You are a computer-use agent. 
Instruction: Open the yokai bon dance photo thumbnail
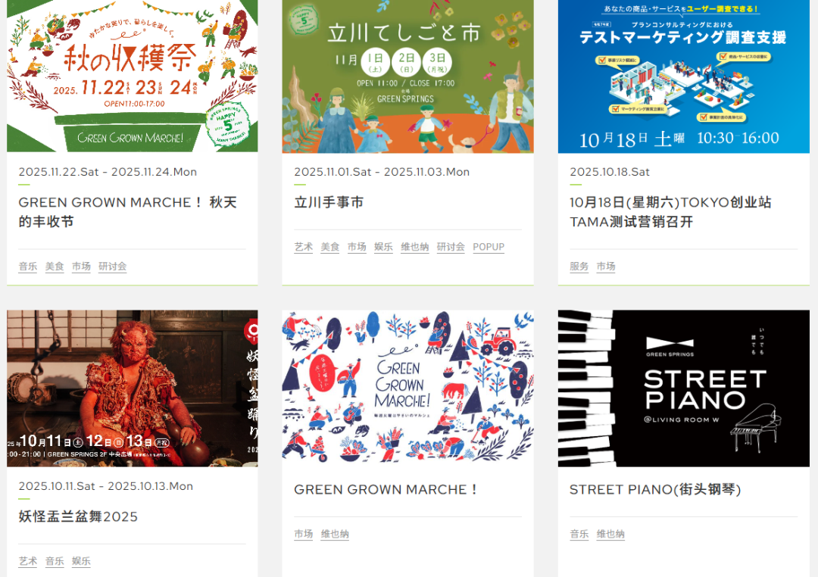tap(132, 388)
